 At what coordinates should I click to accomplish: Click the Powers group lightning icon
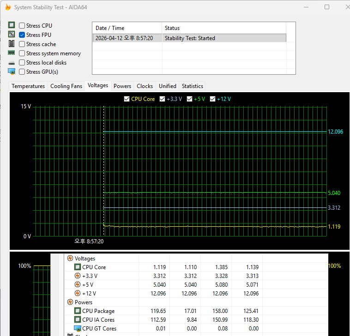coord(70,302)
